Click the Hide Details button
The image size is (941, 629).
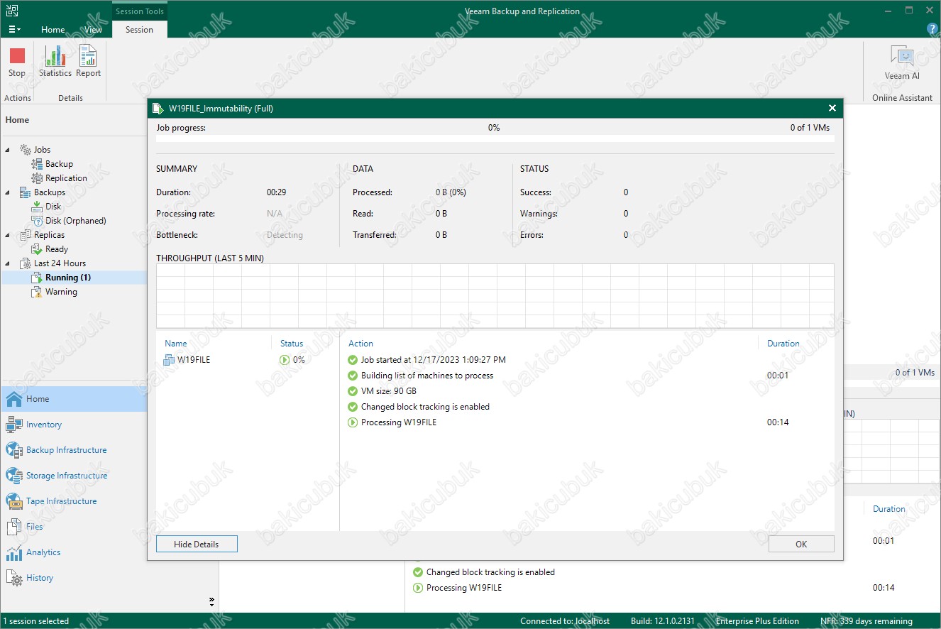(x=197, y=544)
